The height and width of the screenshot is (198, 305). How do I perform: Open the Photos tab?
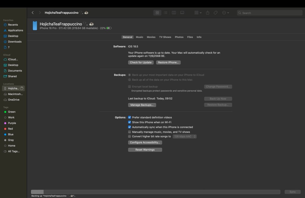[x=179, y=37]
